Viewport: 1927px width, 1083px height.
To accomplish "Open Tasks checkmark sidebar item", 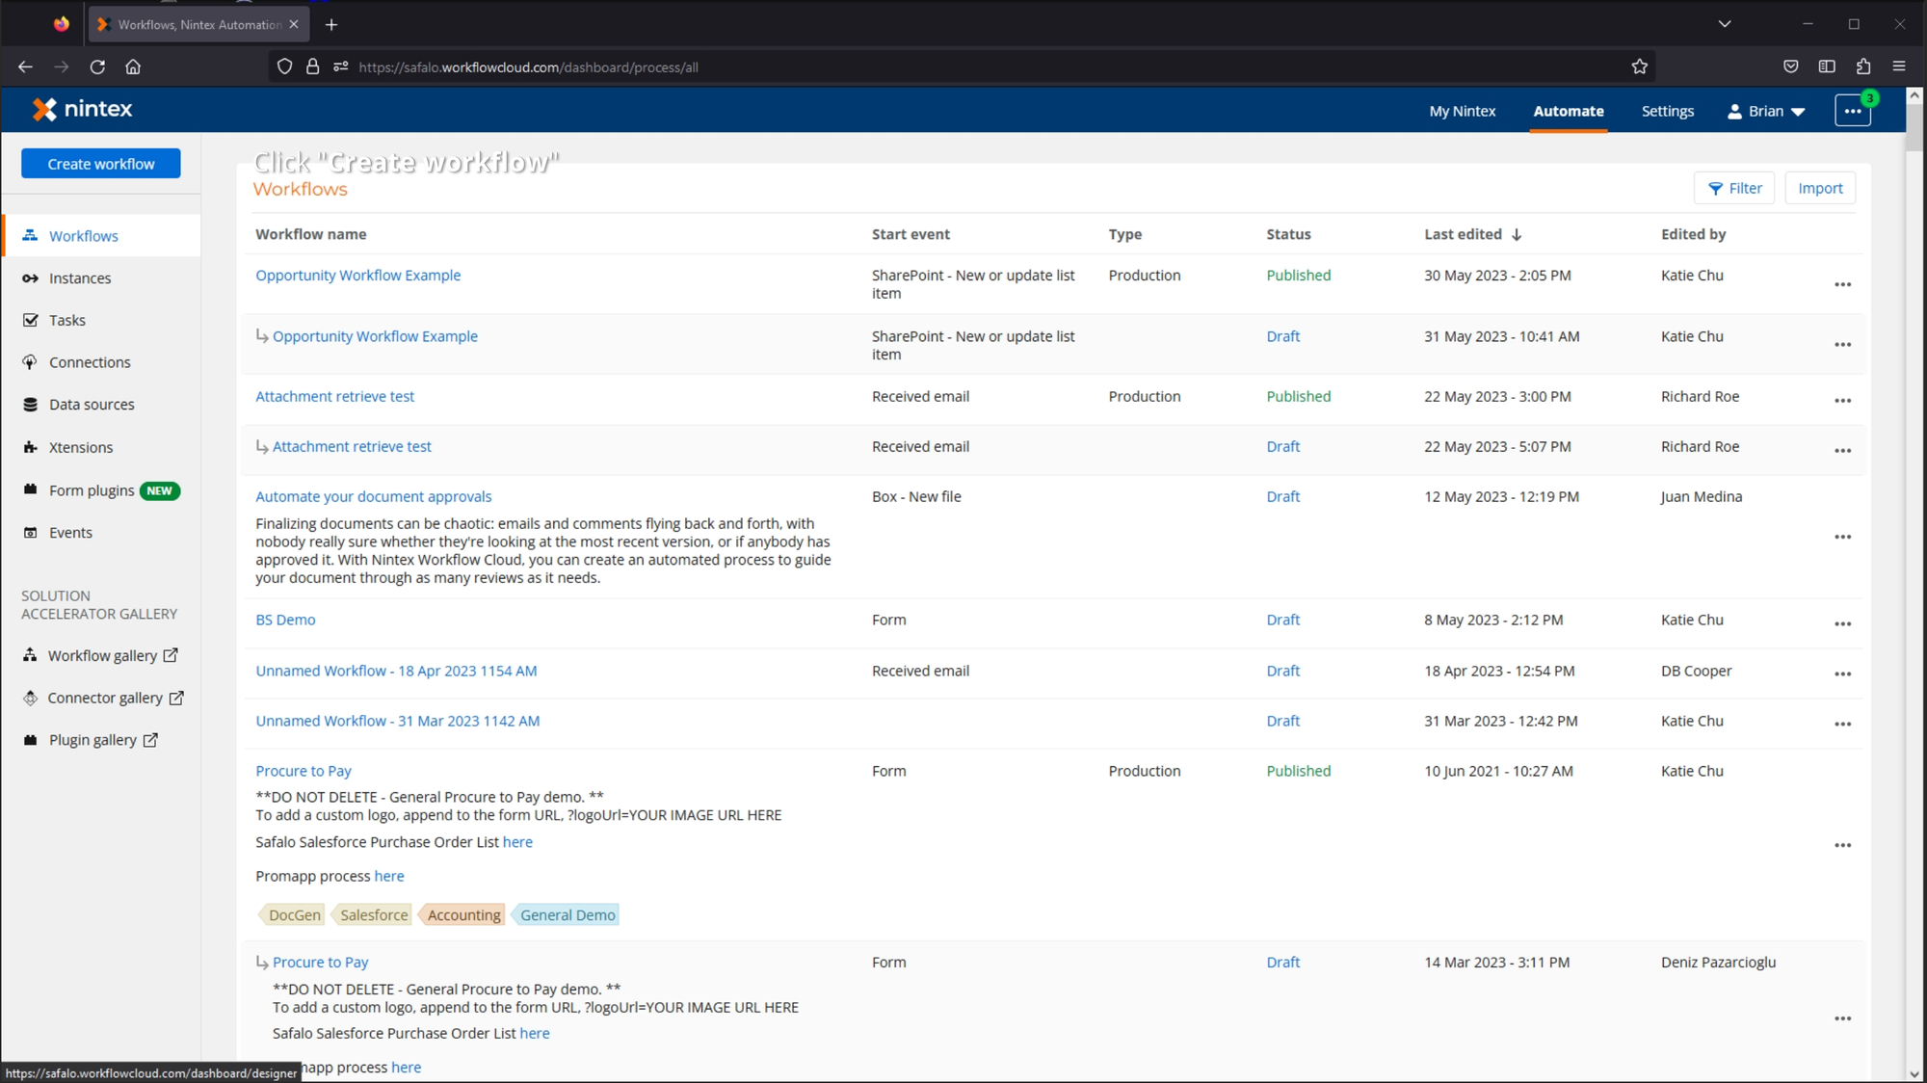I will coord(66,321).
